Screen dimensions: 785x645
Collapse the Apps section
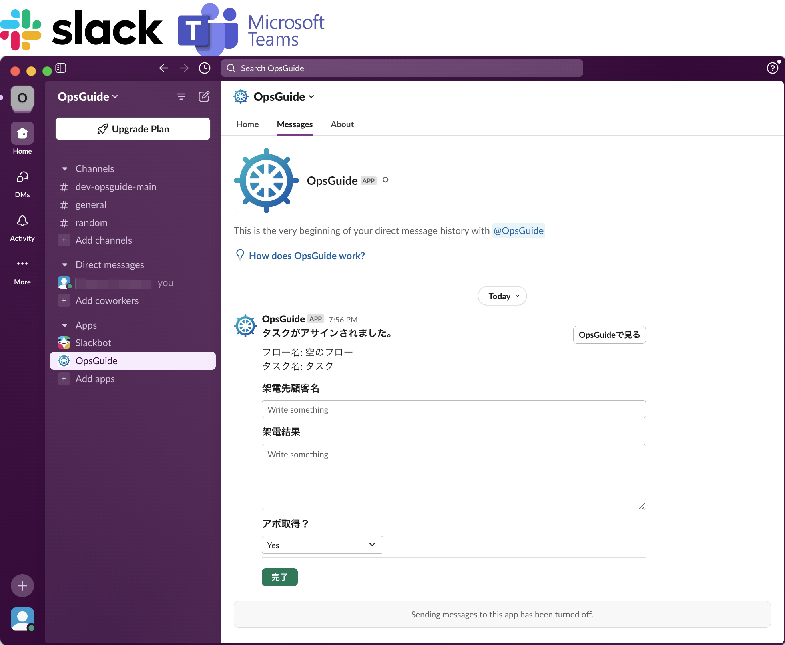tap(65, 325)
